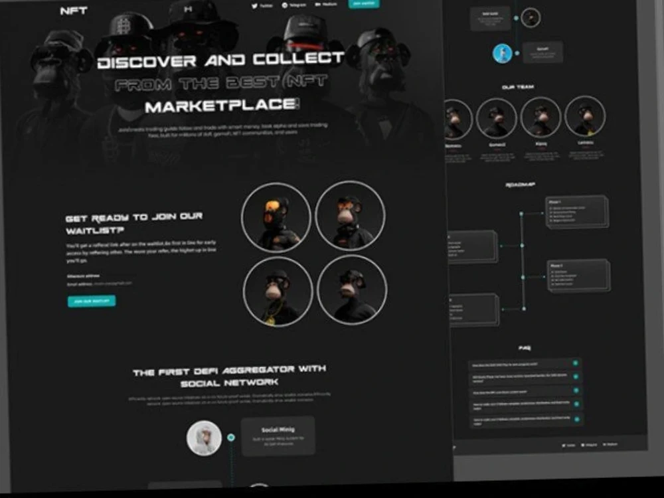Select the ape facing left in the bottom-right circle
This screenshot has height=498, width=664.
(352, 290)
